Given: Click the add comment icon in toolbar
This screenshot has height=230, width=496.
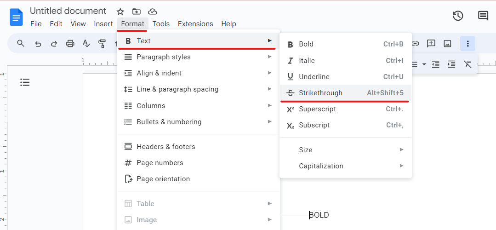Looking at the screenshot, I should coord(431,44).
